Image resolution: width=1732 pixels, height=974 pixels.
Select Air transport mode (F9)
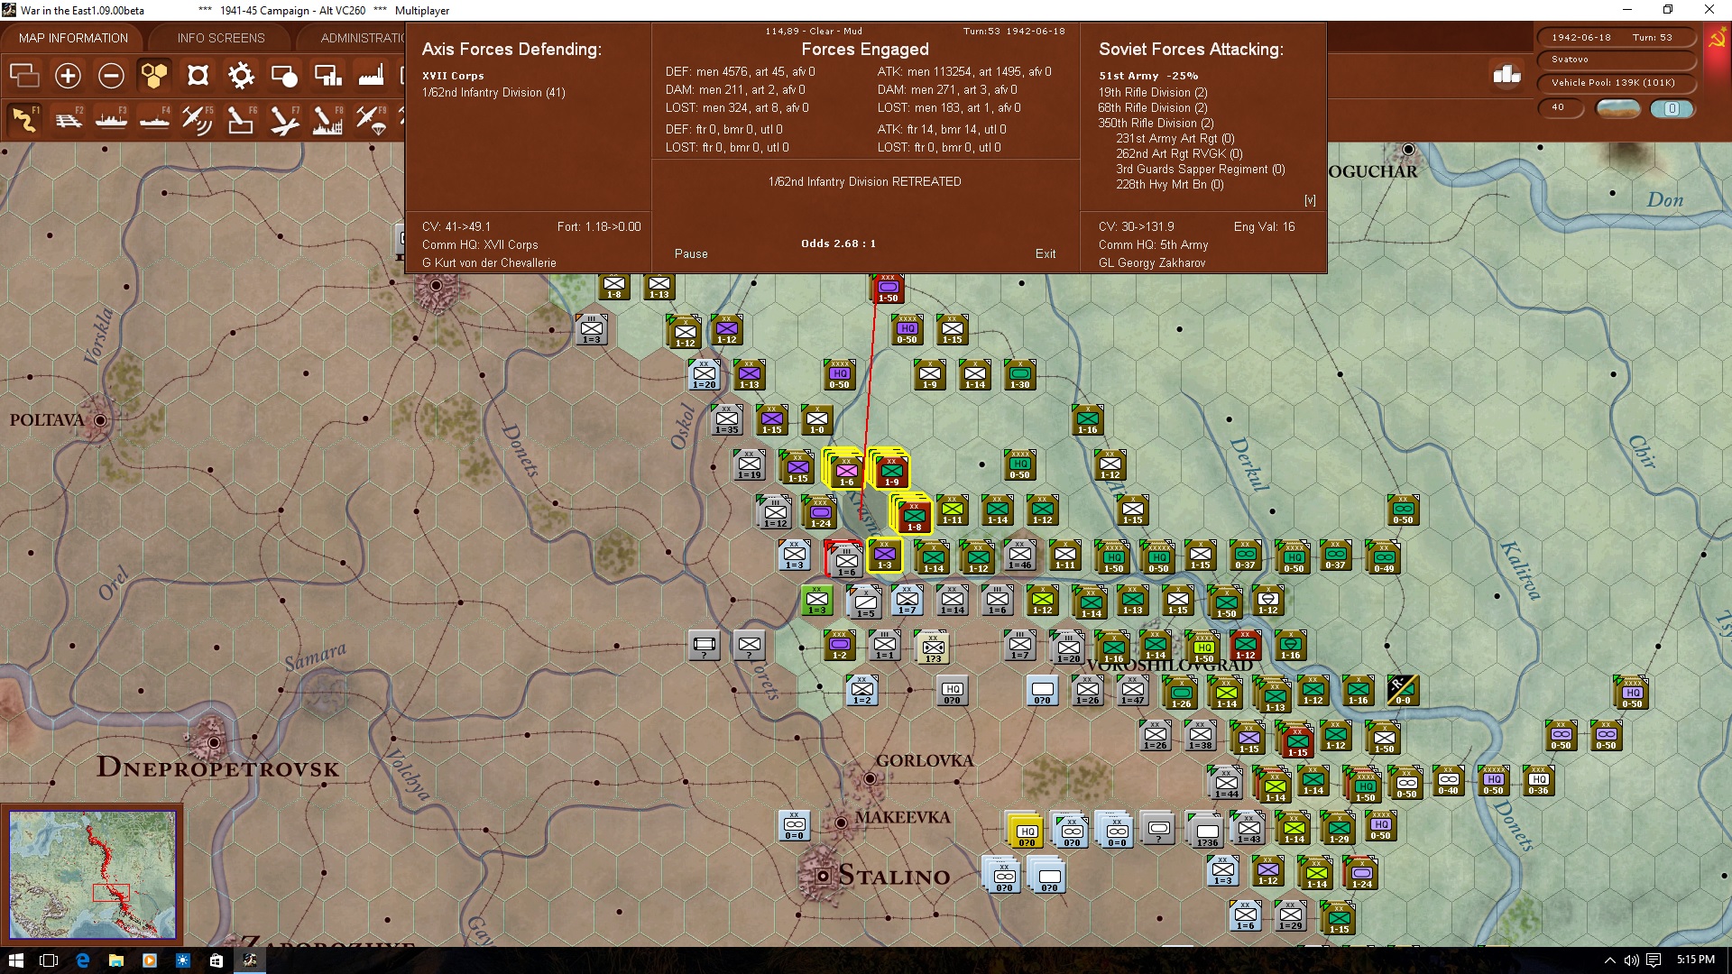(371, 119)
